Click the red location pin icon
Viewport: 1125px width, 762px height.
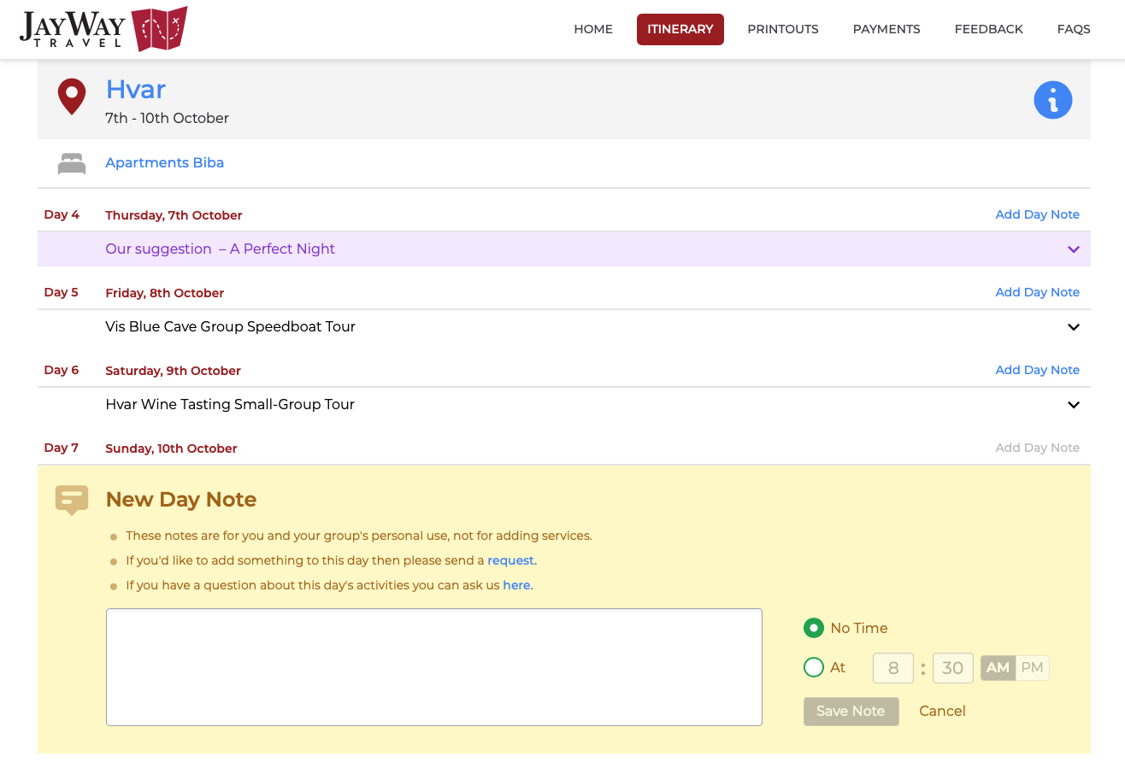72,97
